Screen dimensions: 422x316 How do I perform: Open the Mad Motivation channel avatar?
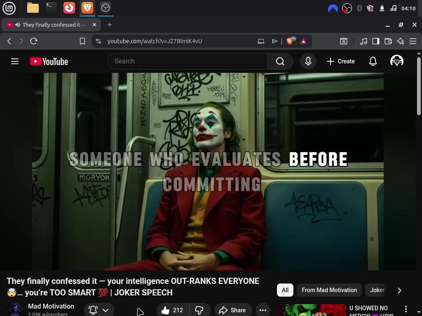(15, 309)
